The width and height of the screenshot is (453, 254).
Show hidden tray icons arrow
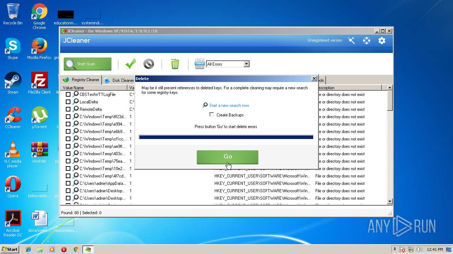point(395,249)
